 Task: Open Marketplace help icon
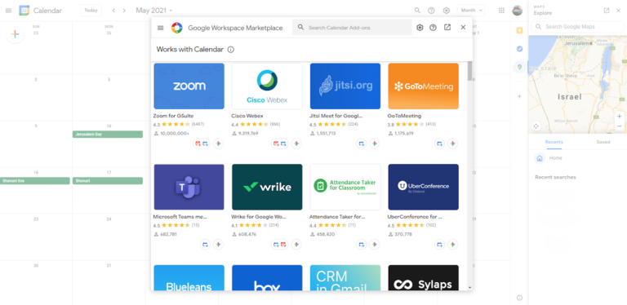coord(433,28)
